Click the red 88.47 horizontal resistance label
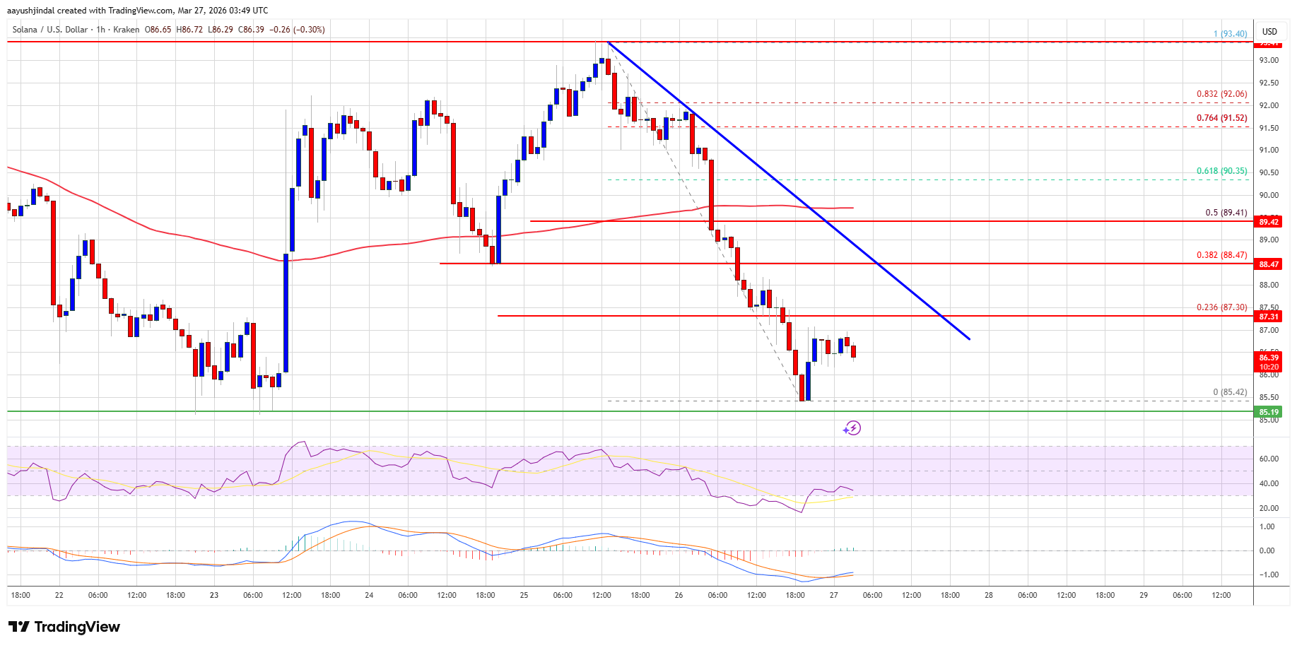1297x648 pixels. click(1269, 264)
